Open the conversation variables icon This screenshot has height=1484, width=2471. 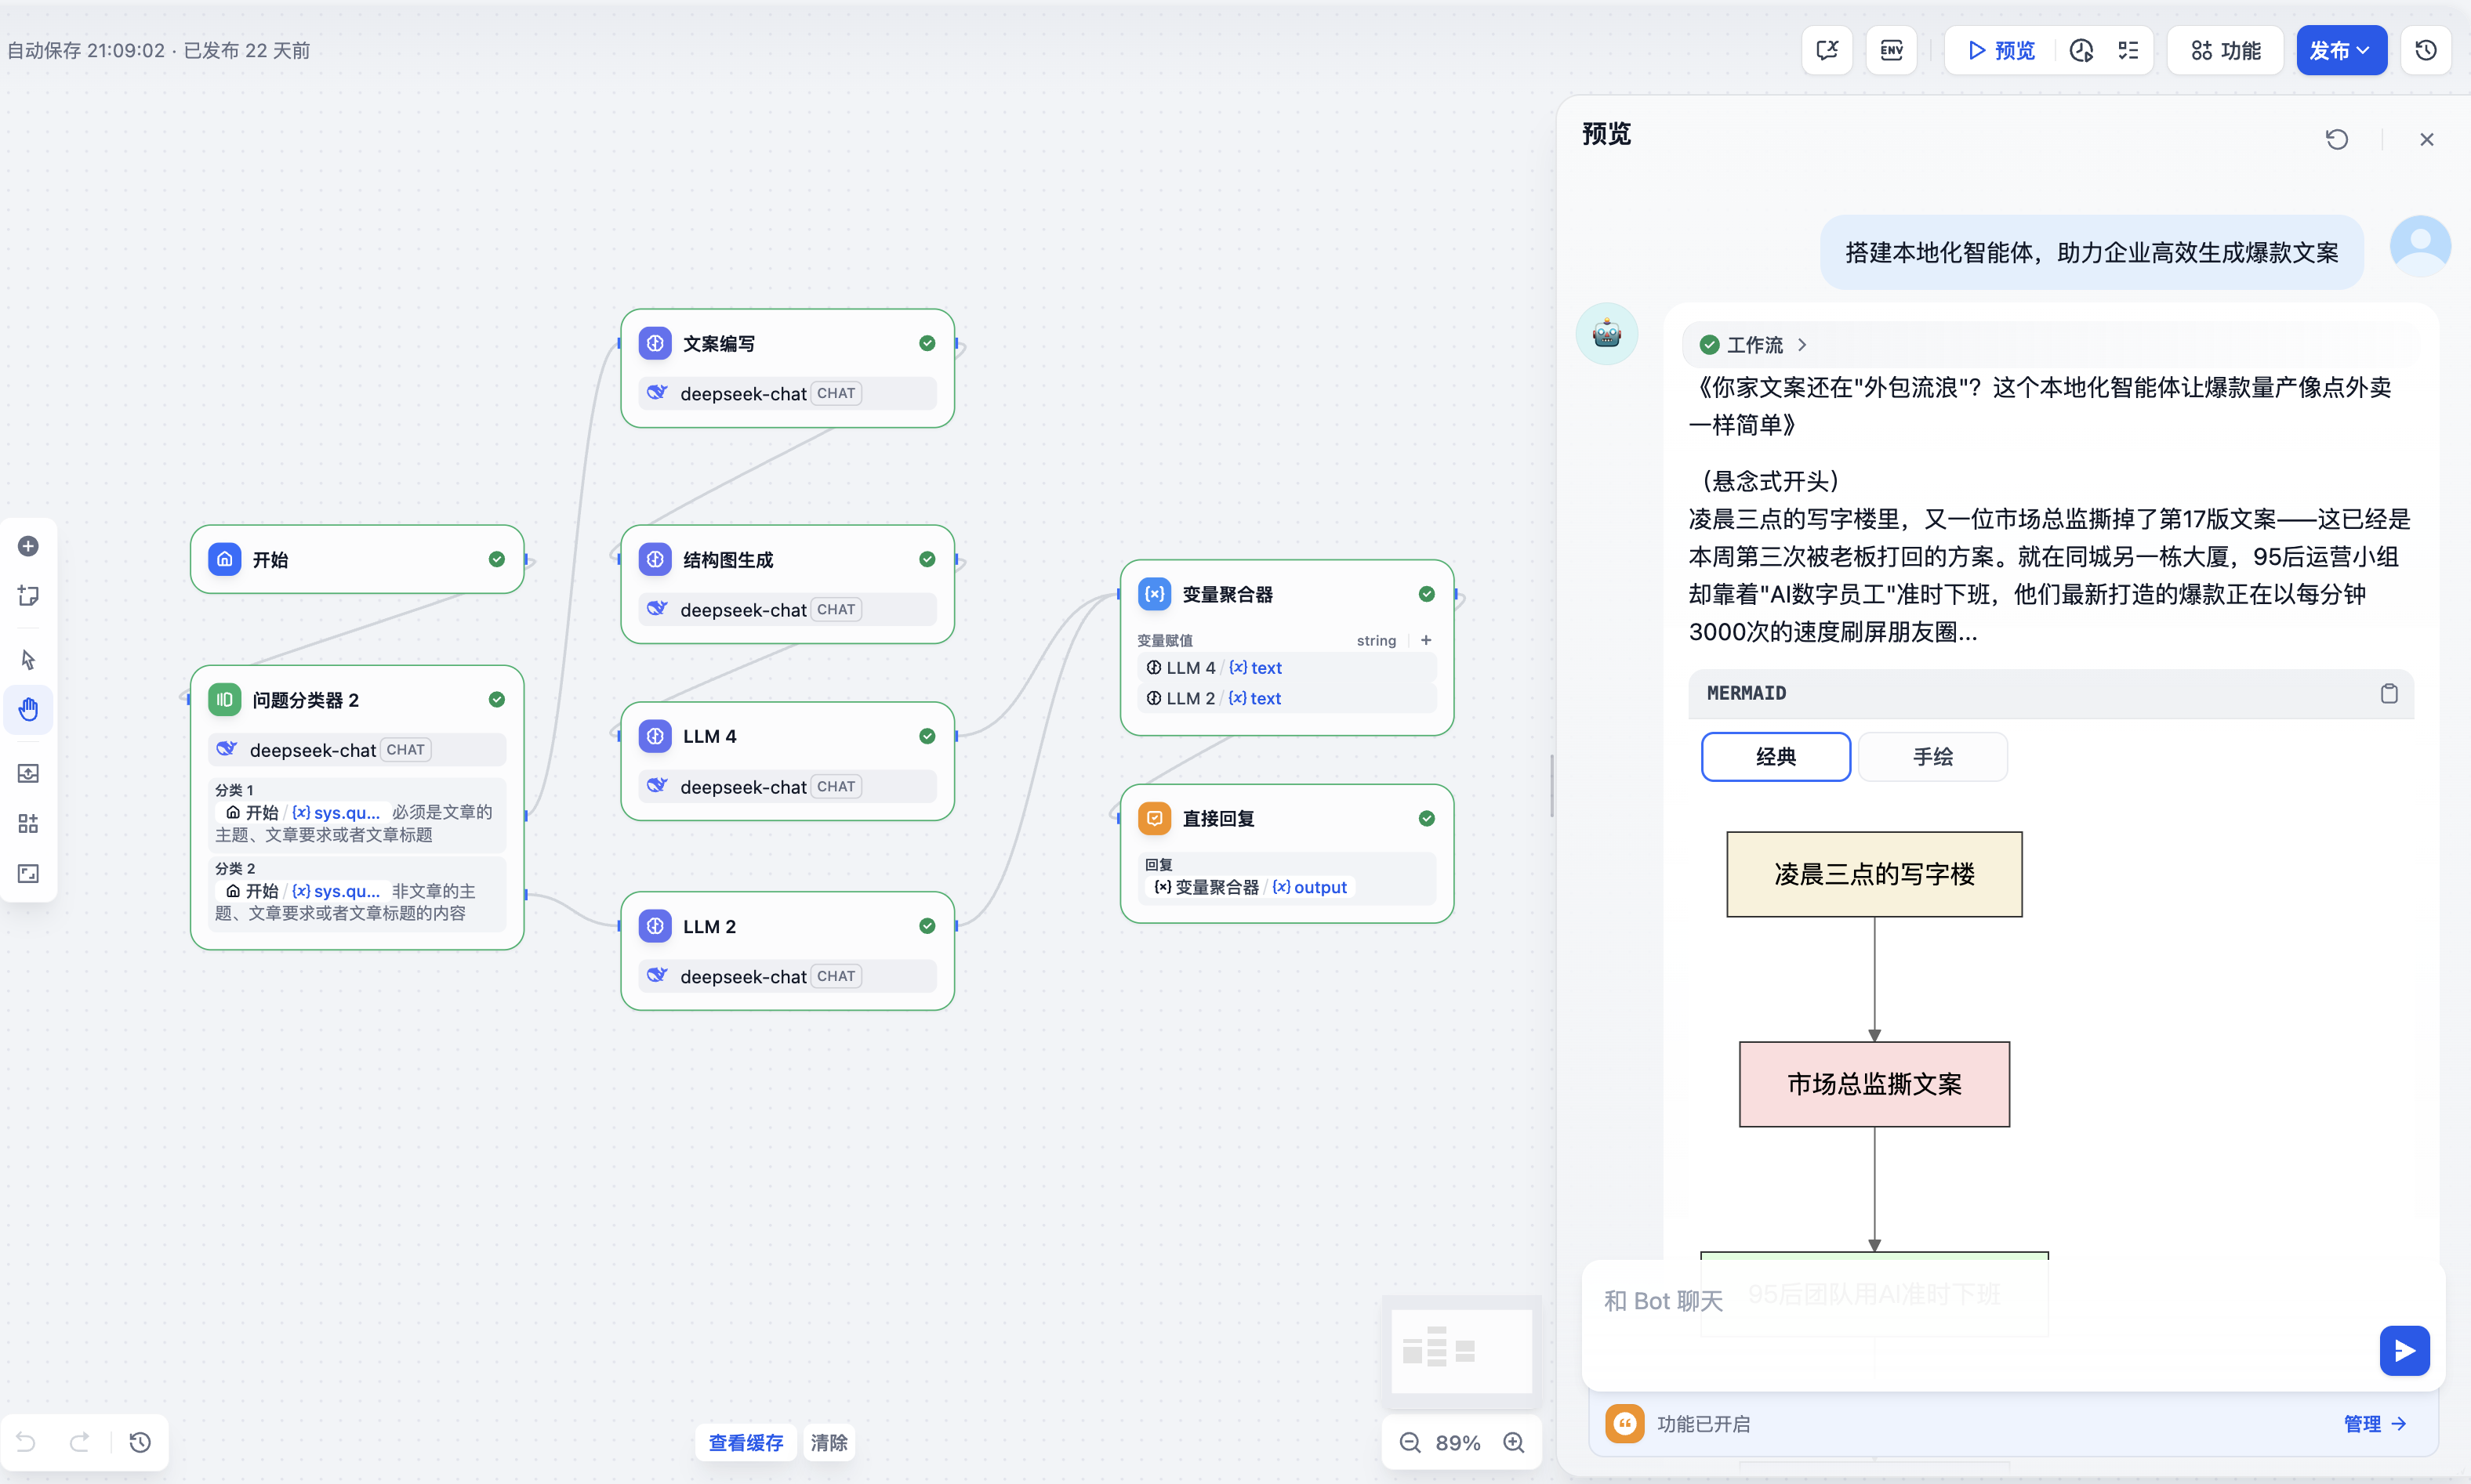[x=1827, y=50]
